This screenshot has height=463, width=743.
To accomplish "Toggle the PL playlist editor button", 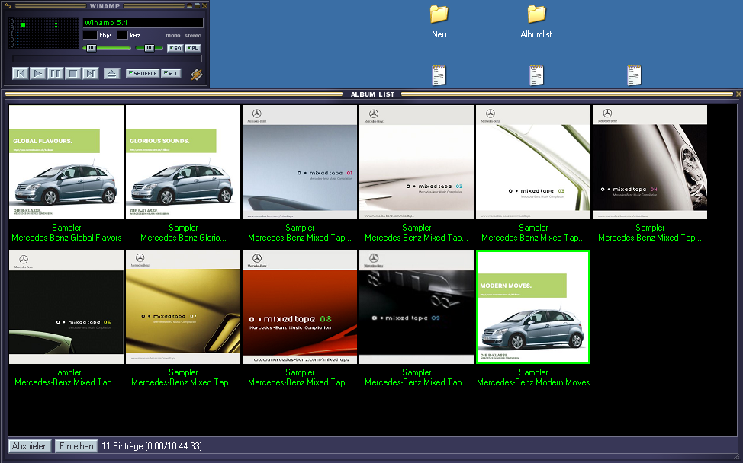I will 193,48.
